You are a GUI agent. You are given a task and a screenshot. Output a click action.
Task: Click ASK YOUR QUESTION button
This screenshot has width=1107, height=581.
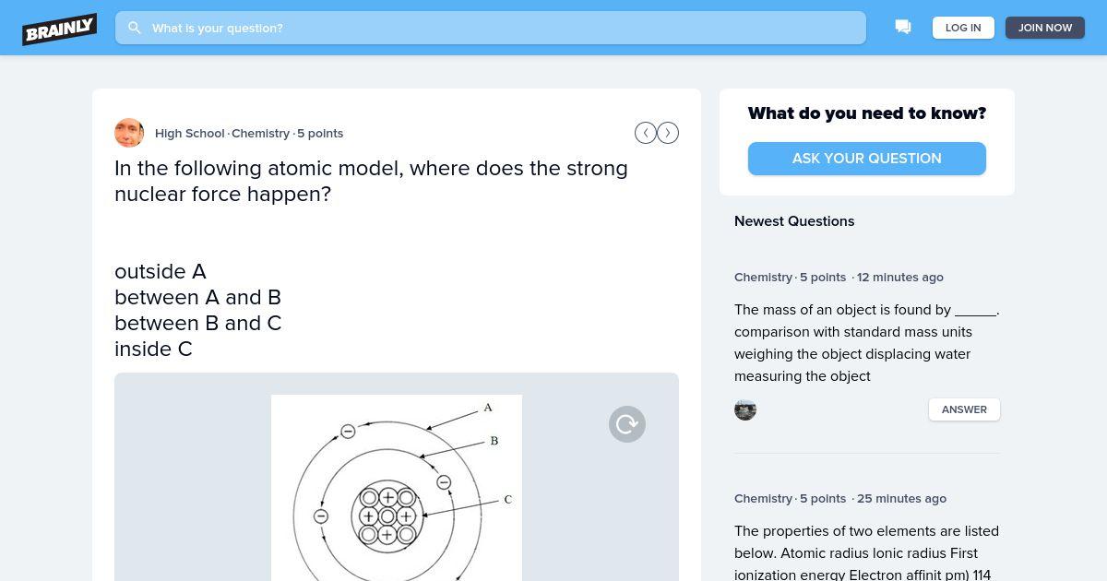point(867,159)
